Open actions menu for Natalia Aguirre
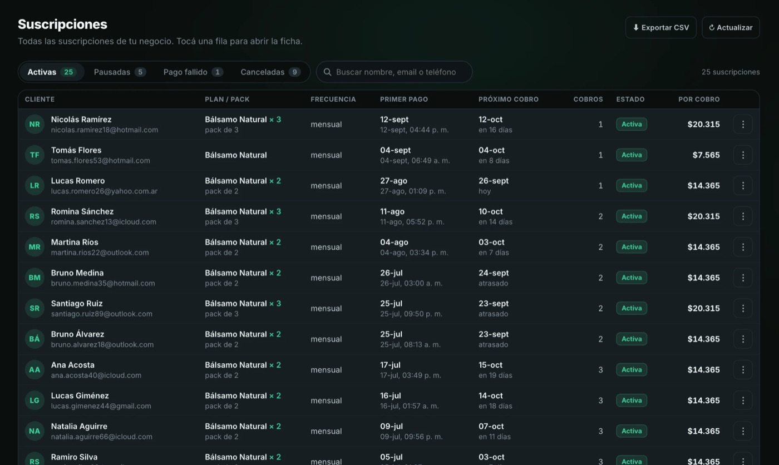Viewport: 779px width, 465px height. pyautogui.click(x=743, y=431)
